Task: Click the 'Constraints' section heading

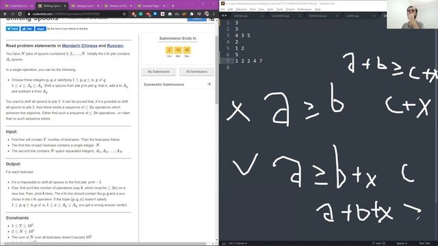Action: point(17,218)
